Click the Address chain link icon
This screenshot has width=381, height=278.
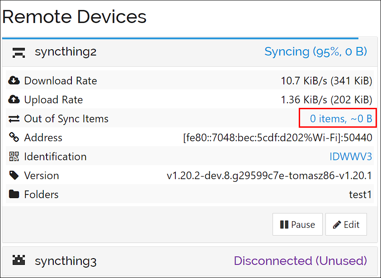pos(13,137)
